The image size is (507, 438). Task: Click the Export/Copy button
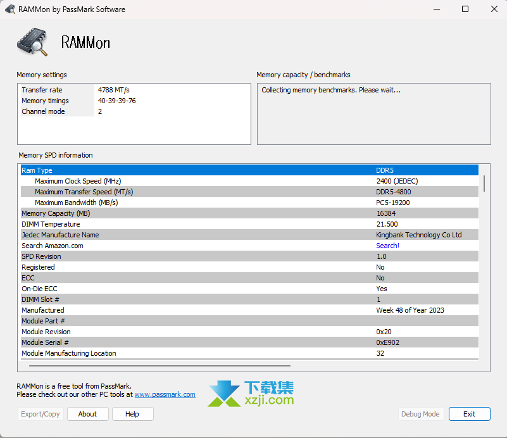pos(41,414)
